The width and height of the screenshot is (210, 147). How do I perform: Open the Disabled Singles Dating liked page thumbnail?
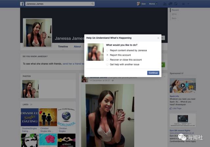point(30,117)
